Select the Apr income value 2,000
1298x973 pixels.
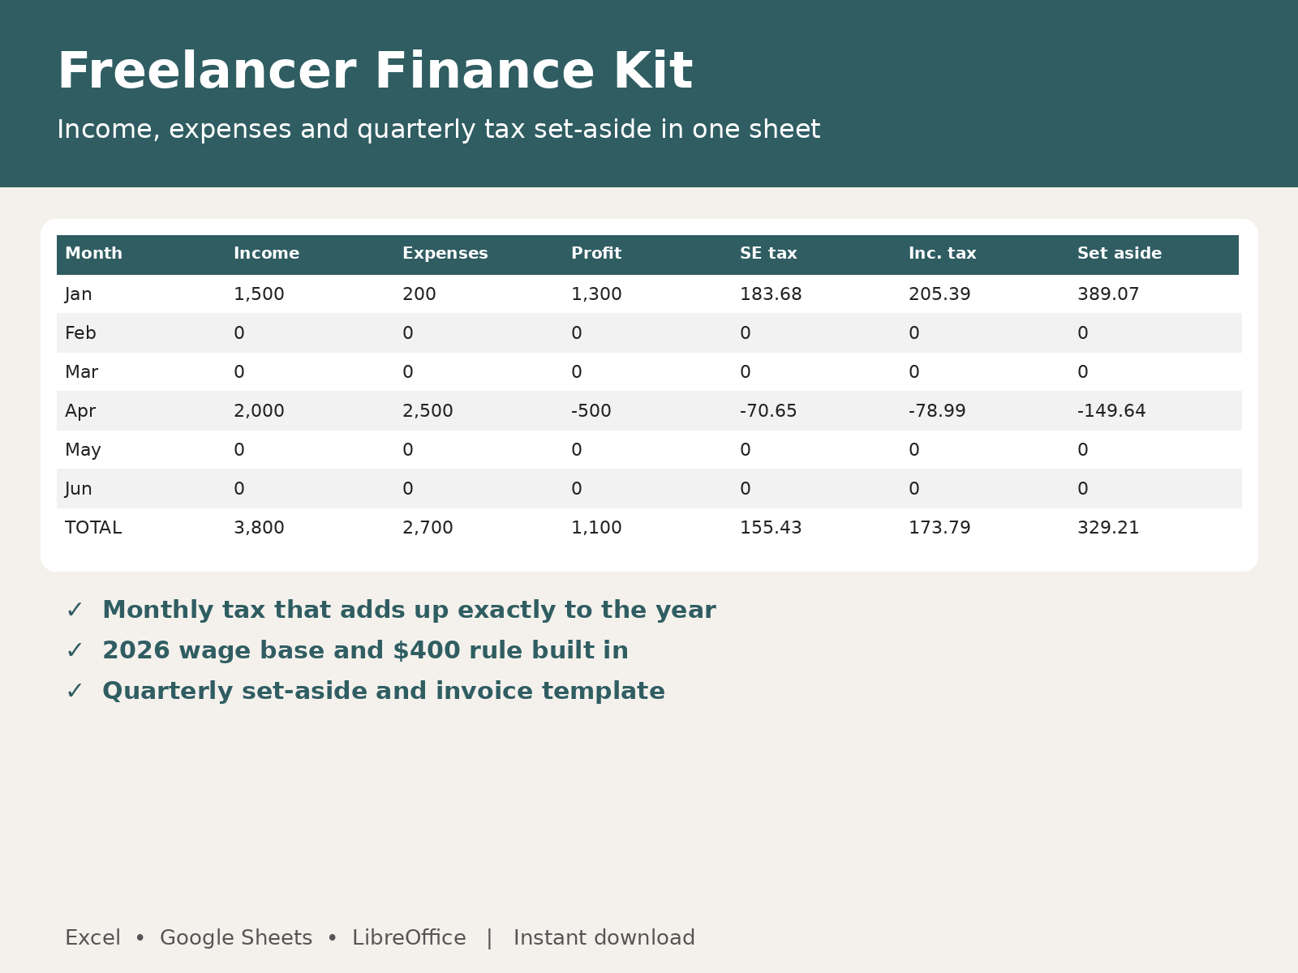pyautogui.click(x=259, y=411)
